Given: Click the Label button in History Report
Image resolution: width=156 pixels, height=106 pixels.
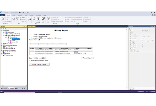Looking at the screenshot, I should [x=53, y=44].
